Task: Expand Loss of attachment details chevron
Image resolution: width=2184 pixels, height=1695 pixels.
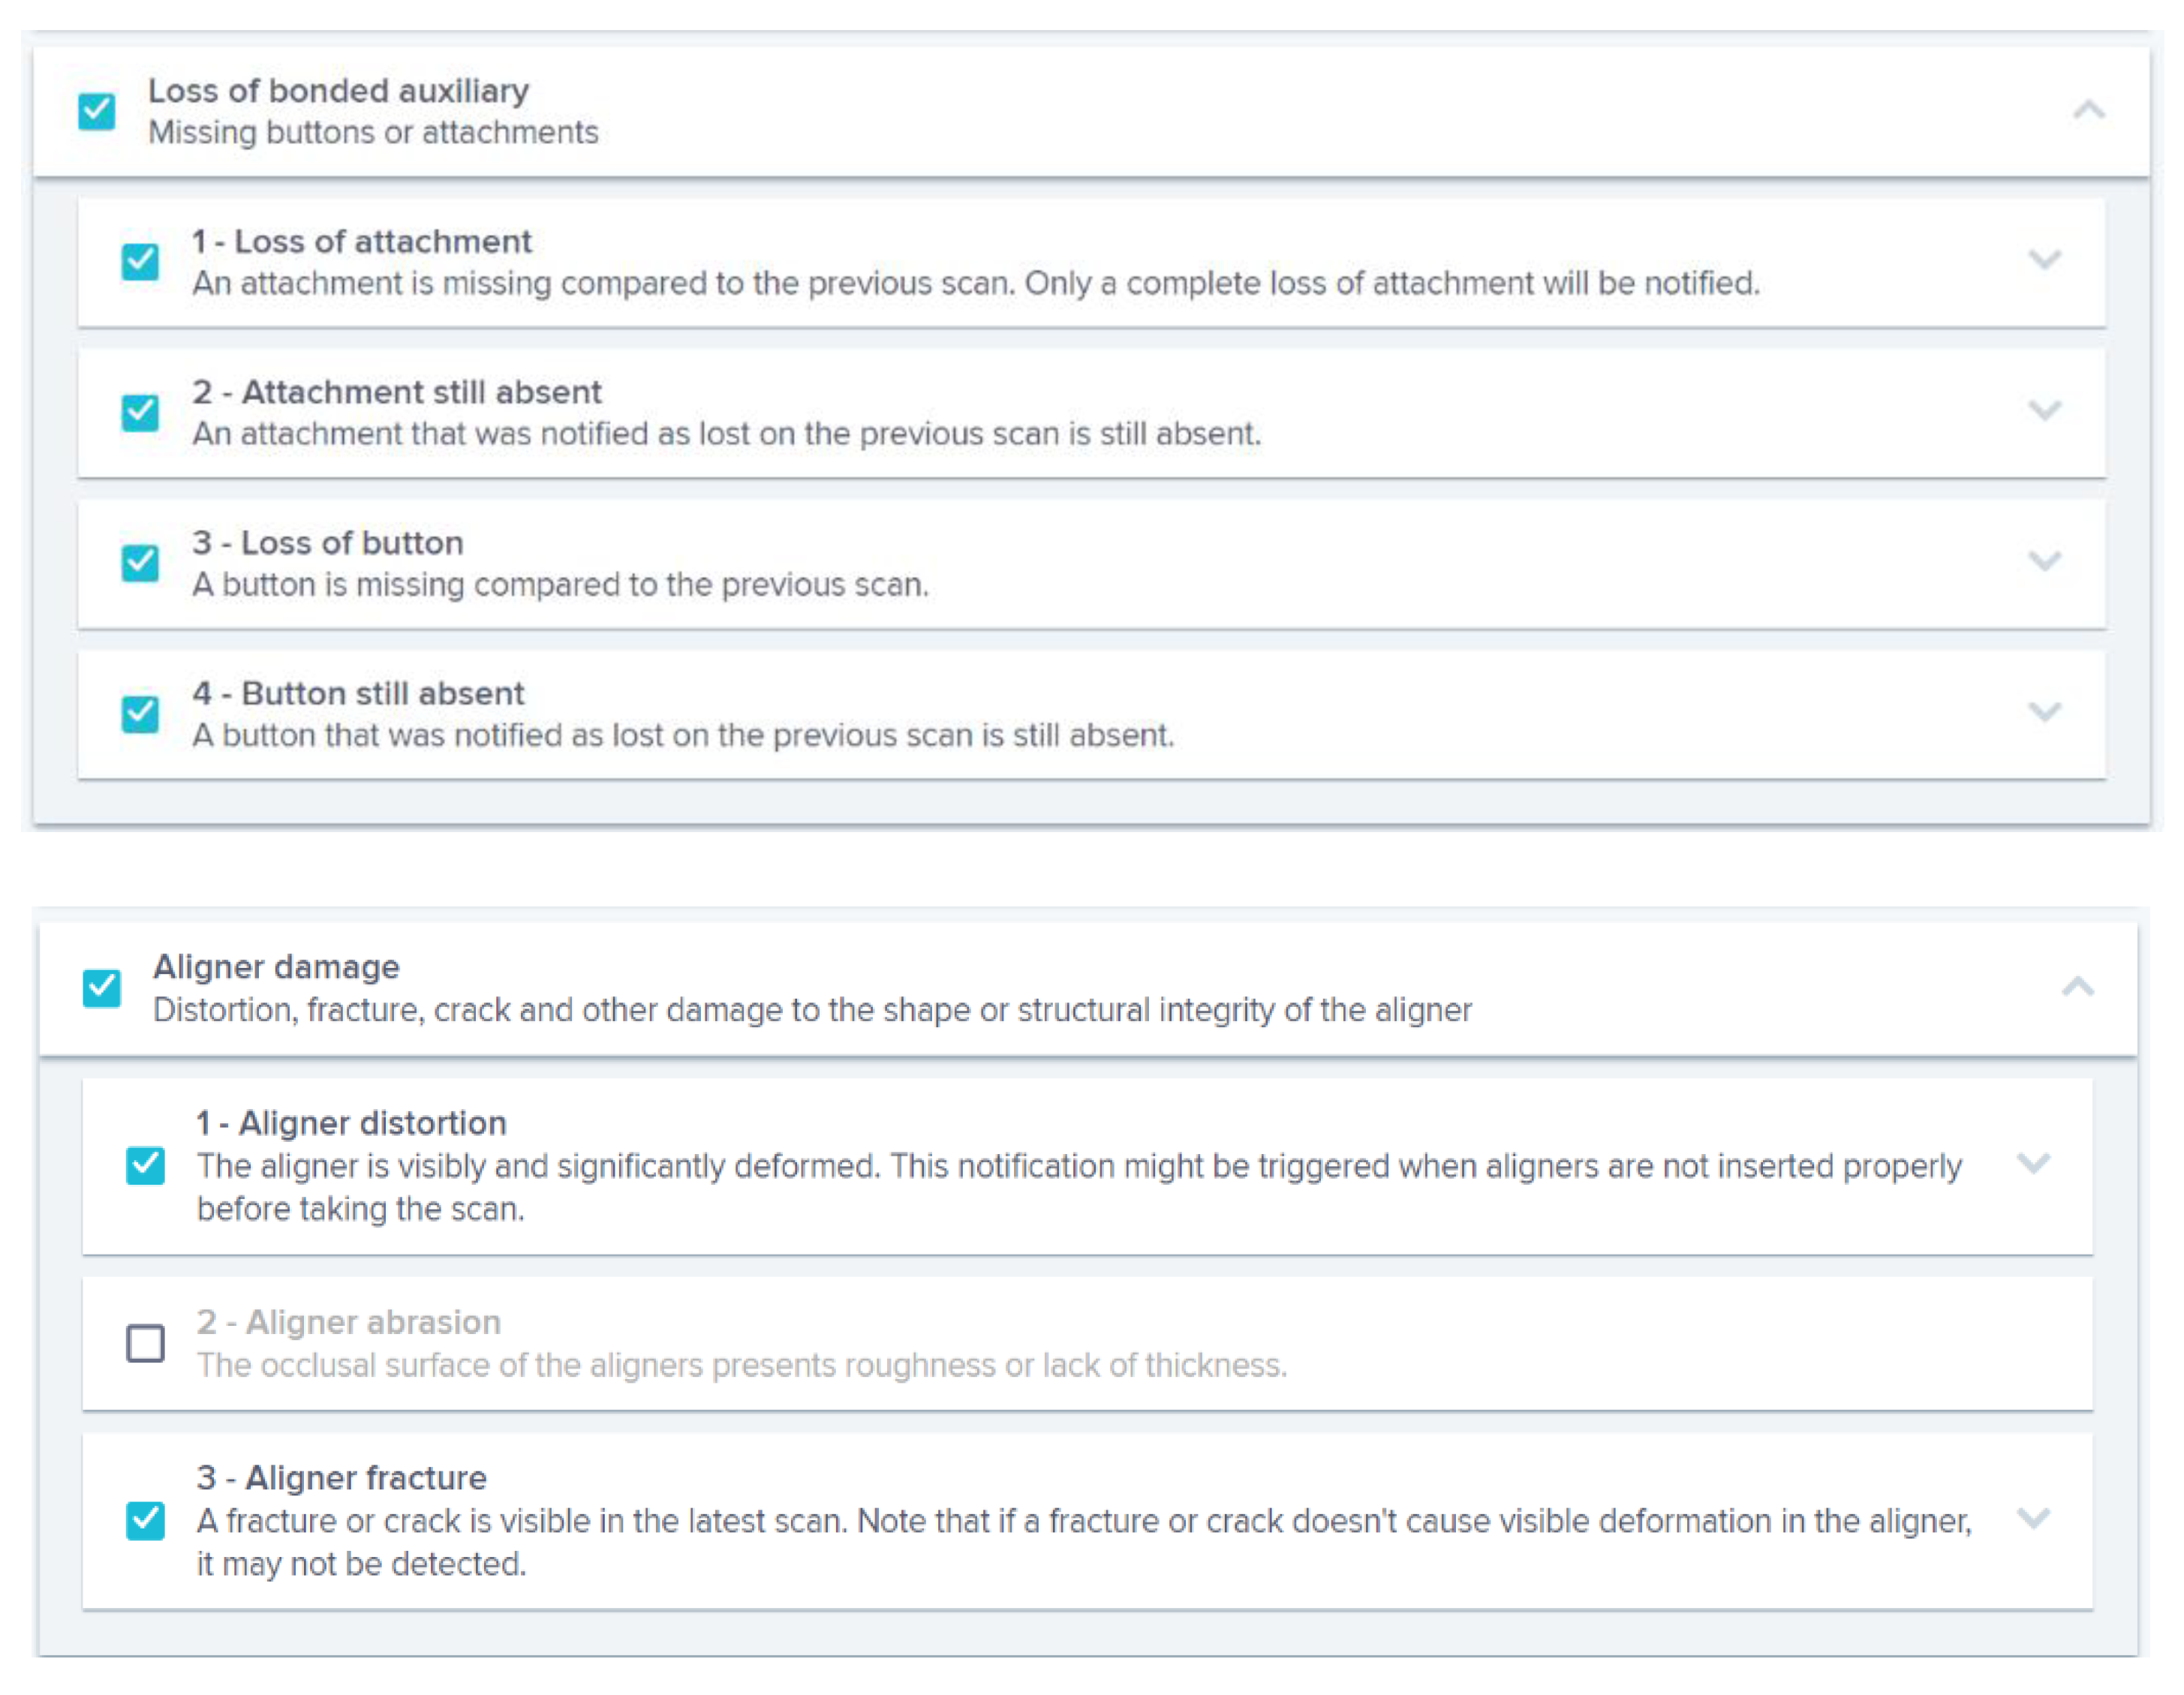Action: (2045, 260)
